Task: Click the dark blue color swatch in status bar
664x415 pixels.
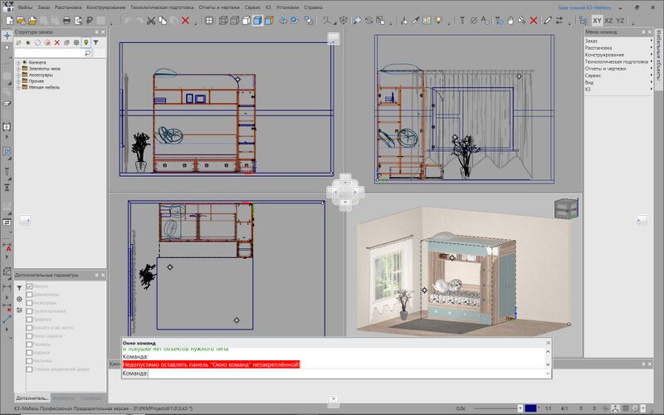Action: 530,408
